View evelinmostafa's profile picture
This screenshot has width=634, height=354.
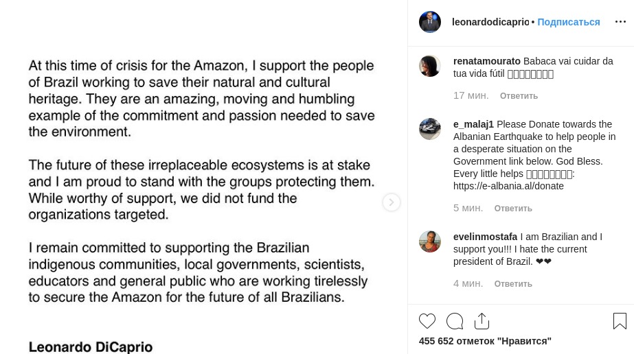tap(430, 241)
